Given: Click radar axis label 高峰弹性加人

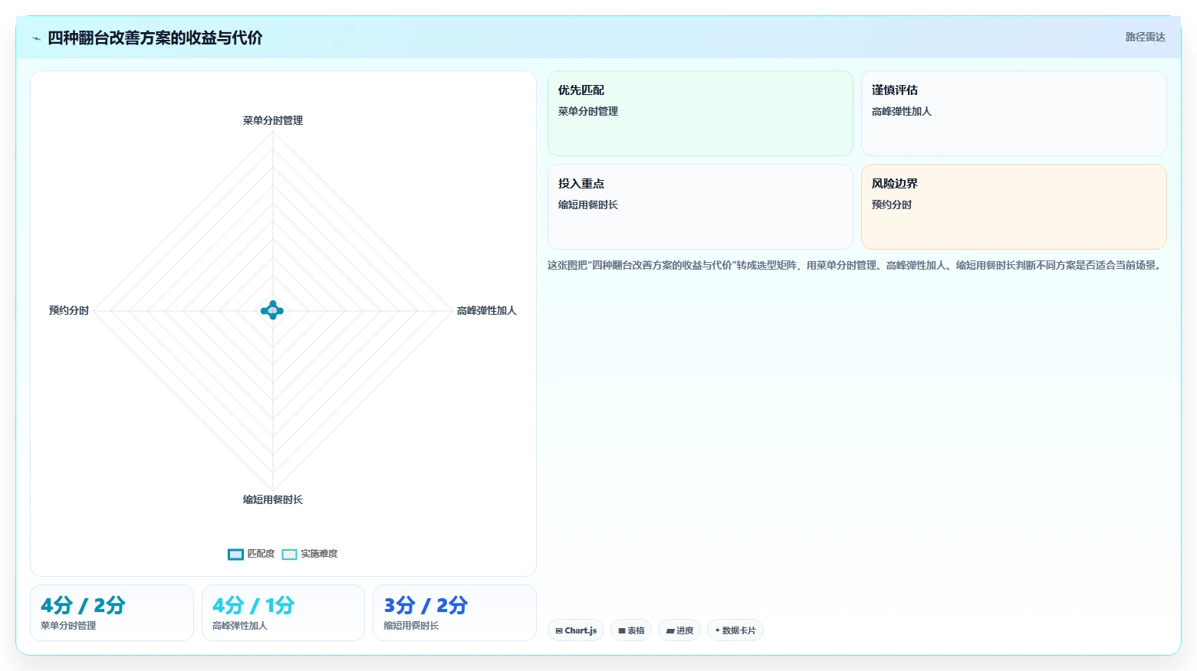Looking at the screenshot, I should [487, 310].
